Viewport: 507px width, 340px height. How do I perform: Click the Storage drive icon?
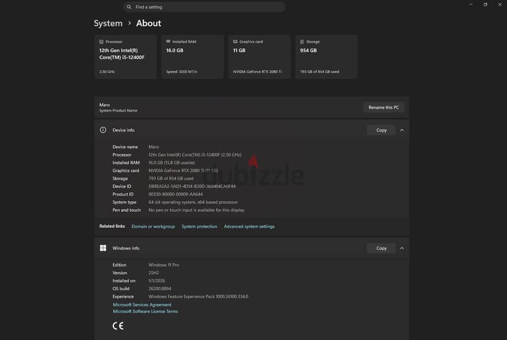click(x=302, y=42)
